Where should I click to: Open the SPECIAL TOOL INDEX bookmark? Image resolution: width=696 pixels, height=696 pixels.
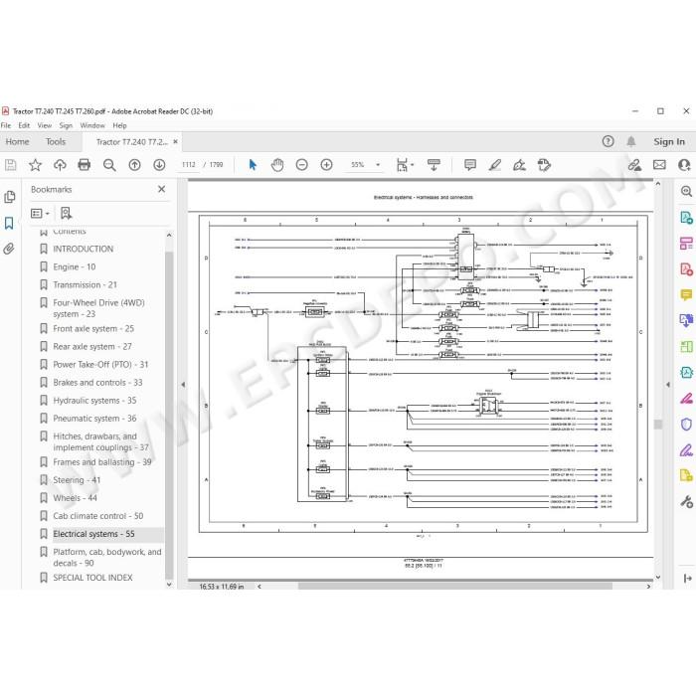[x=92, y=578]
